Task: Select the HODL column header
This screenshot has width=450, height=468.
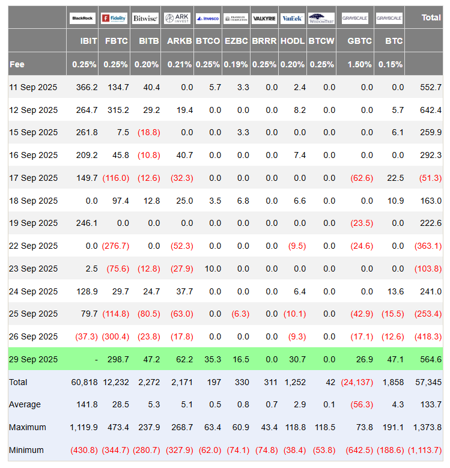Action: point(293,41)
